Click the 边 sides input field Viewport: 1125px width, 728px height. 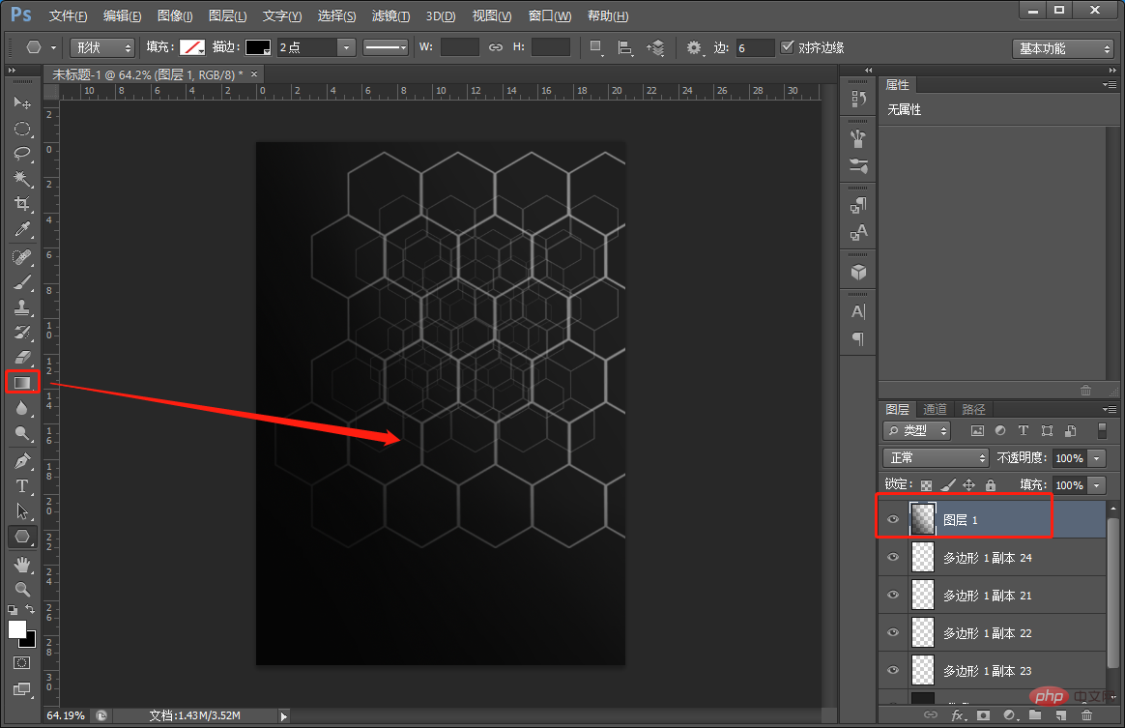click(755, 47)
